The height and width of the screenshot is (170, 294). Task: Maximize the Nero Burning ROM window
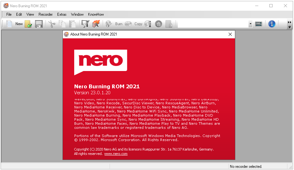tap(271, 6)
